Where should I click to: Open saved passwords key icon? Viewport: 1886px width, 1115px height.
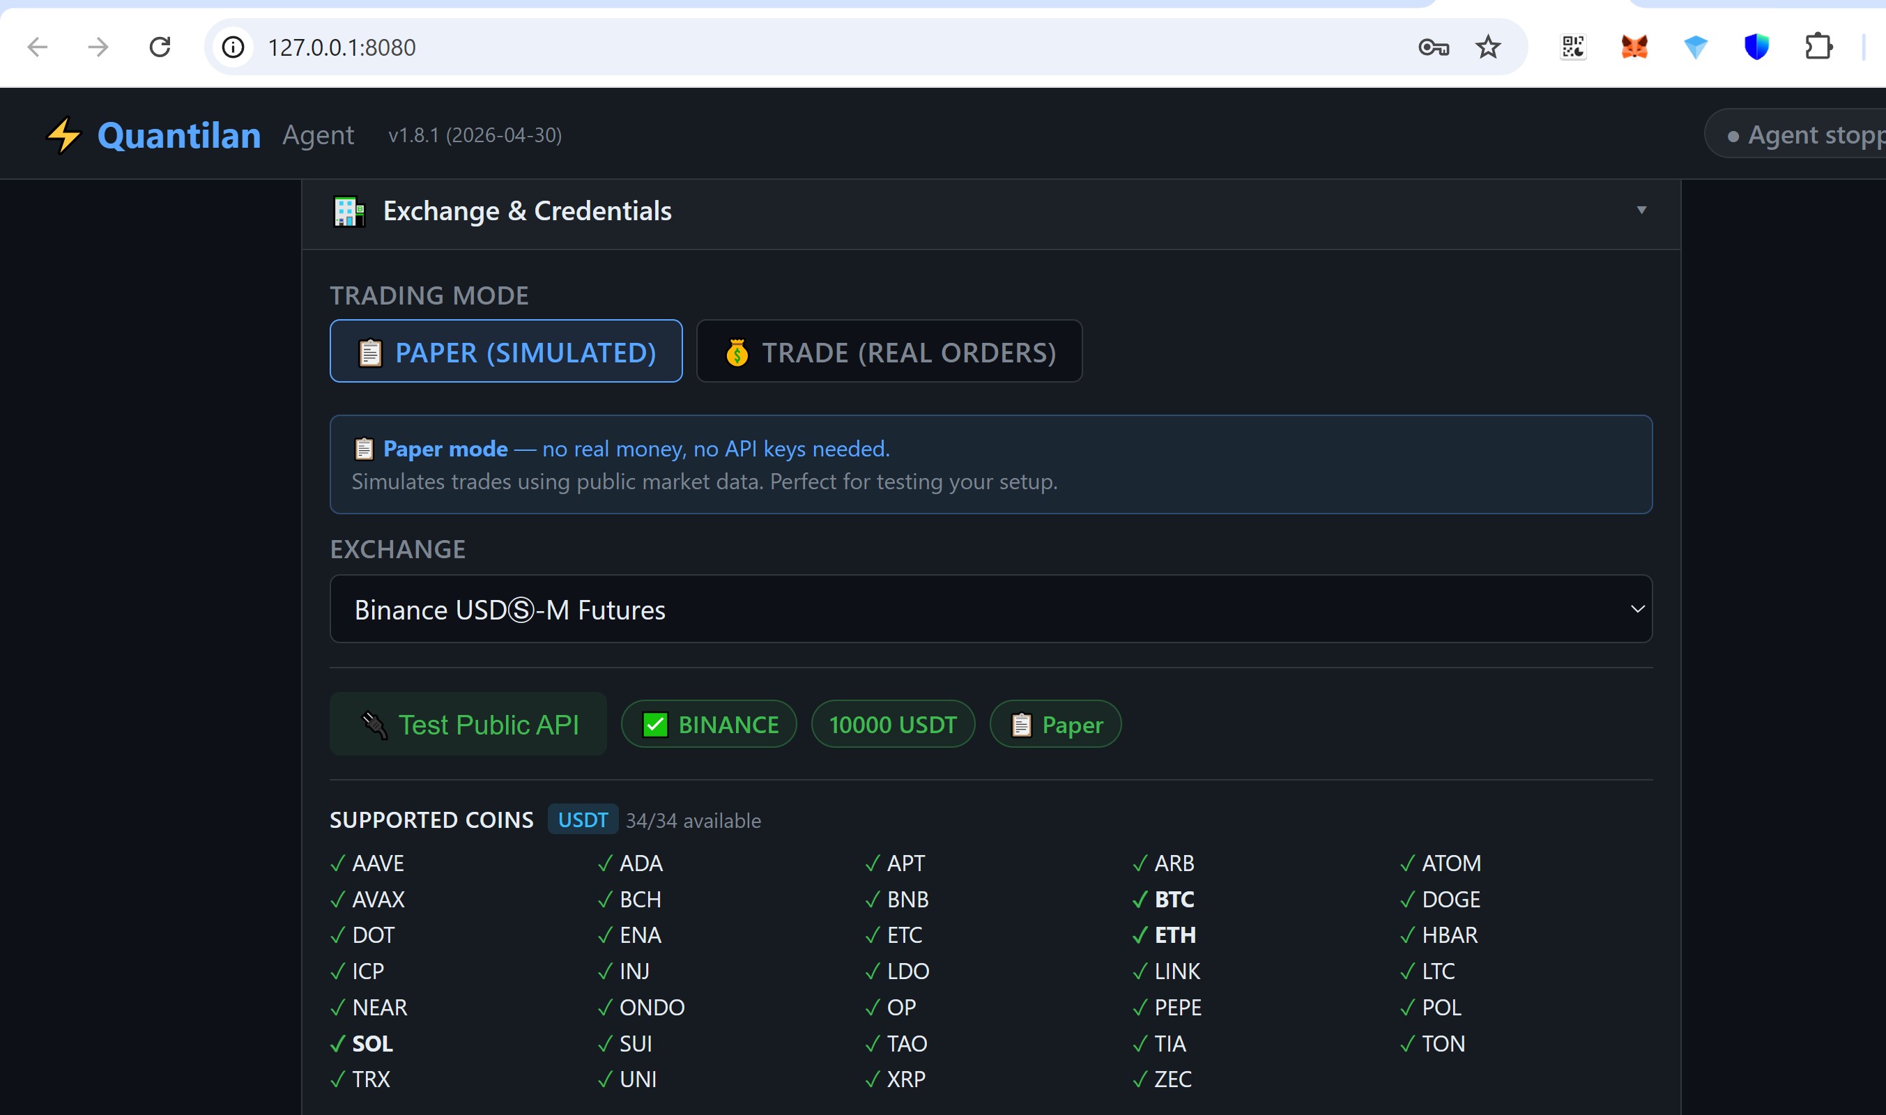pyautogui.click(x=1433, y=47)
